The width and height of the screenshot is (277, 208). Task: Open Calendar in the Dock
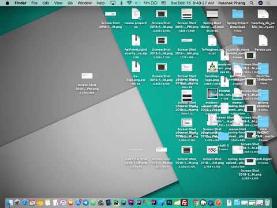[x=32, y=203]
